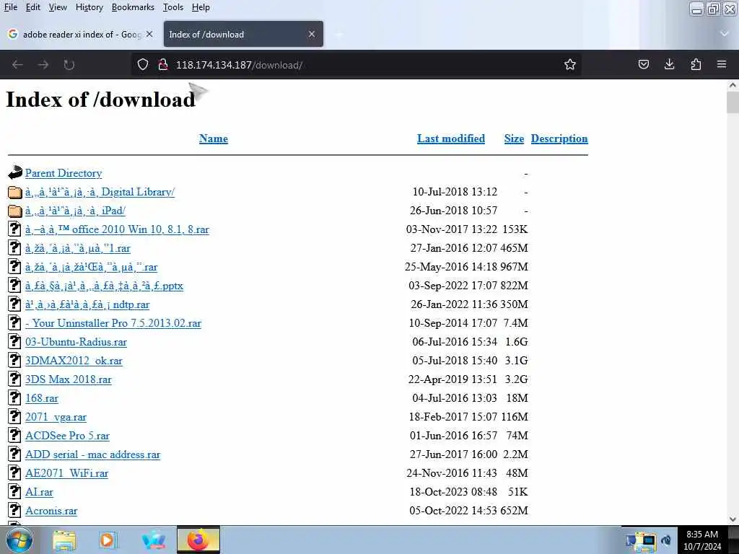Image resolution: width=739 pixels, height=554 pixels.
Task: Click folder icon beside iPad/
Action: point(15,211)
